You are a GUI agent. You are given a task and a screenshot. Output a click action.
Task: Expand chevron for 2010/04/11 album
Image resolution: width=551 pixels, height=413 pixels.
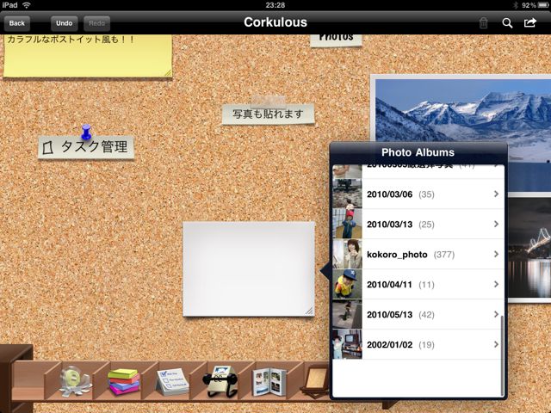(496, 284)
